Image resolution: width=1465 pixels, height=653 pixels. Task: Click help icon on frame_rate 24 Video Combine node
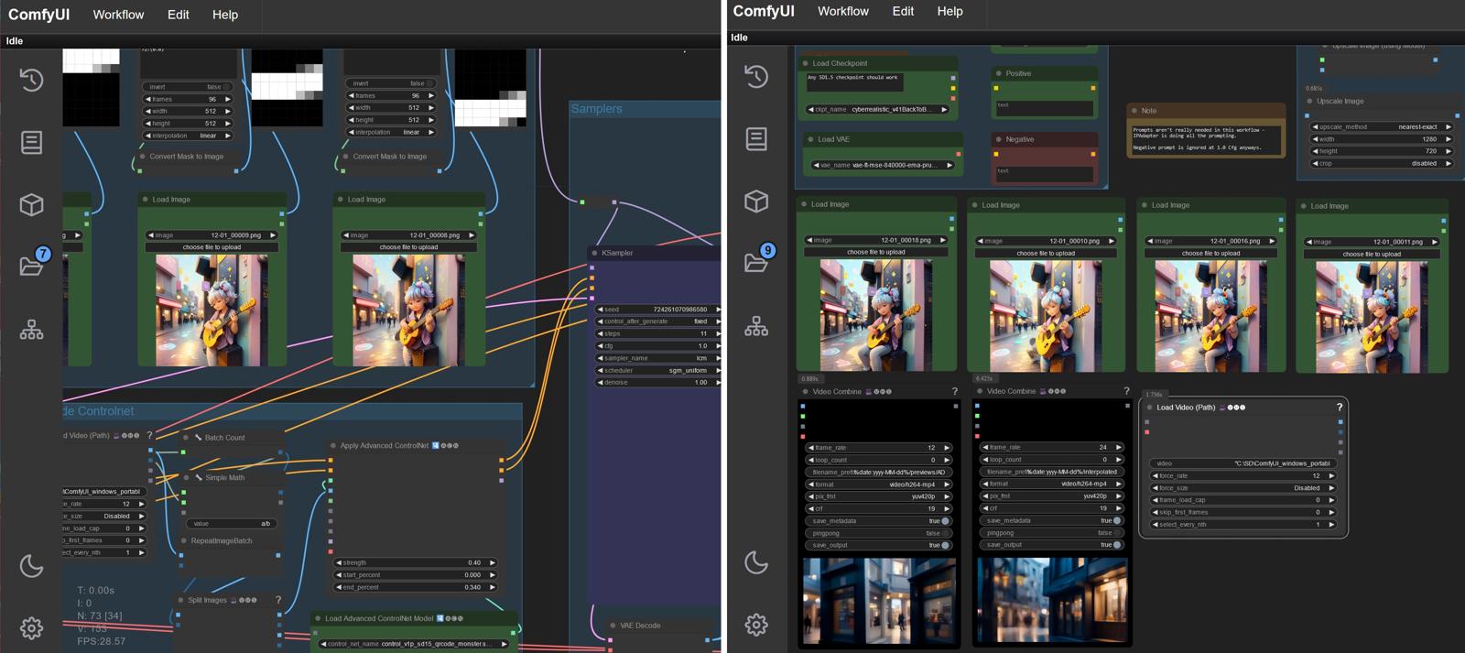(x=1127, y=391)
